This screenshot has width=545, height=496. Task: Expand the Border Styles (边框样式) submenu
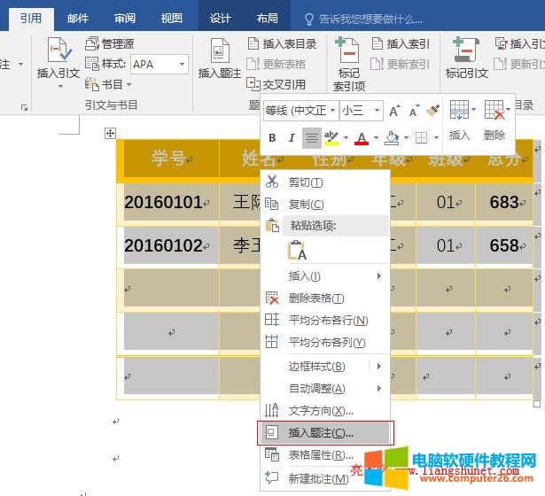(379, 366)
